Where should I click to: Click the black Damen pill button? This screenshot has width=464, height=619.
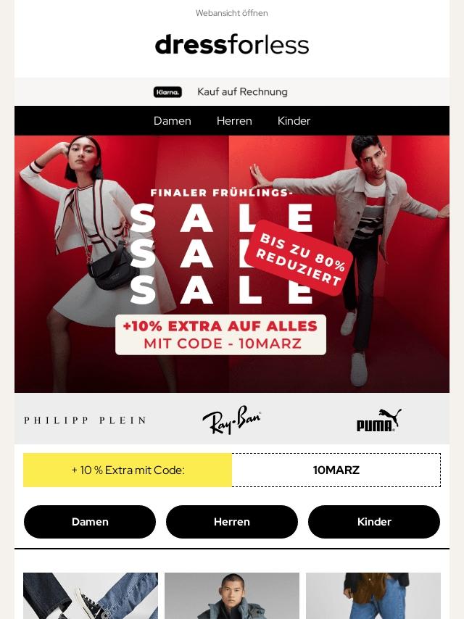pyautogui.click(x=90, y=522)
